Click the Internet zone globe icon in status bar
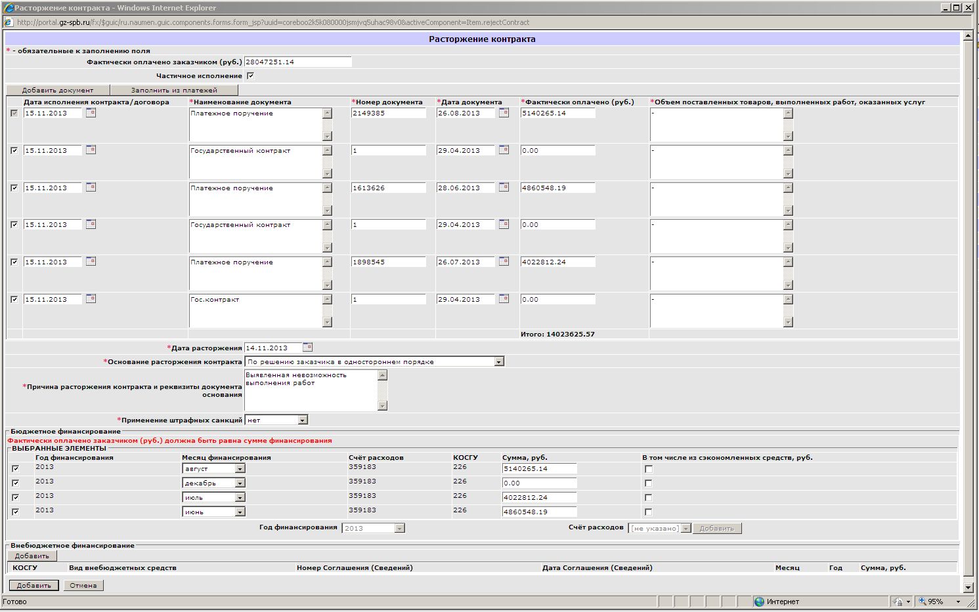This screenshot has width=979, height=612. [x=760, y=602]
